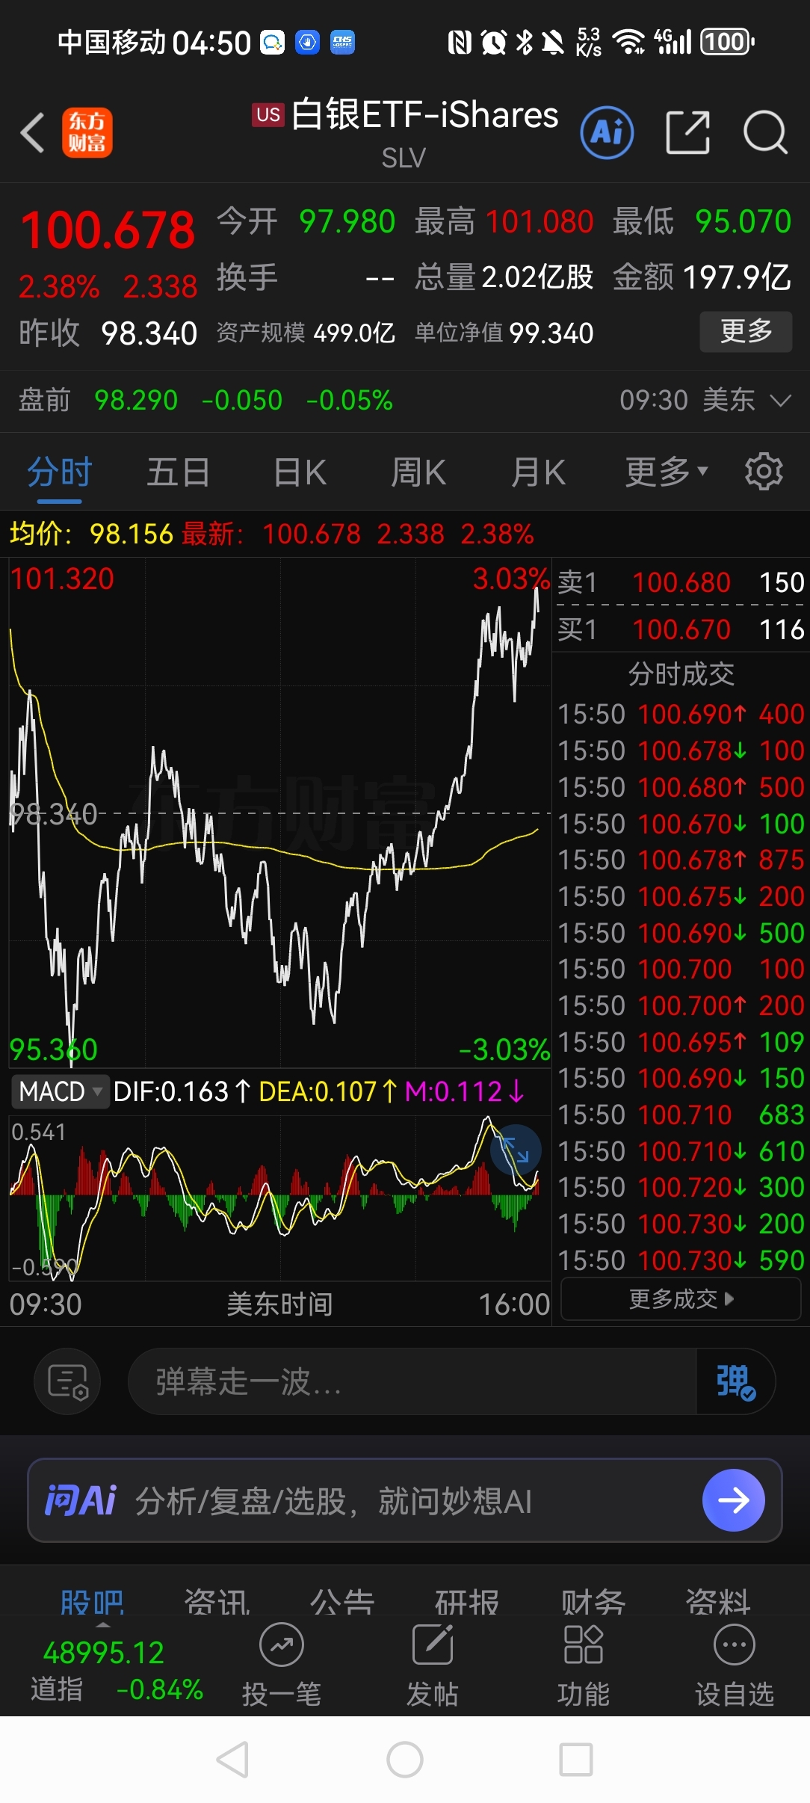Viewport: 810px width, 1803px height.
Task: Open the 研报 tab
Action: click(x=467, y=1601)
